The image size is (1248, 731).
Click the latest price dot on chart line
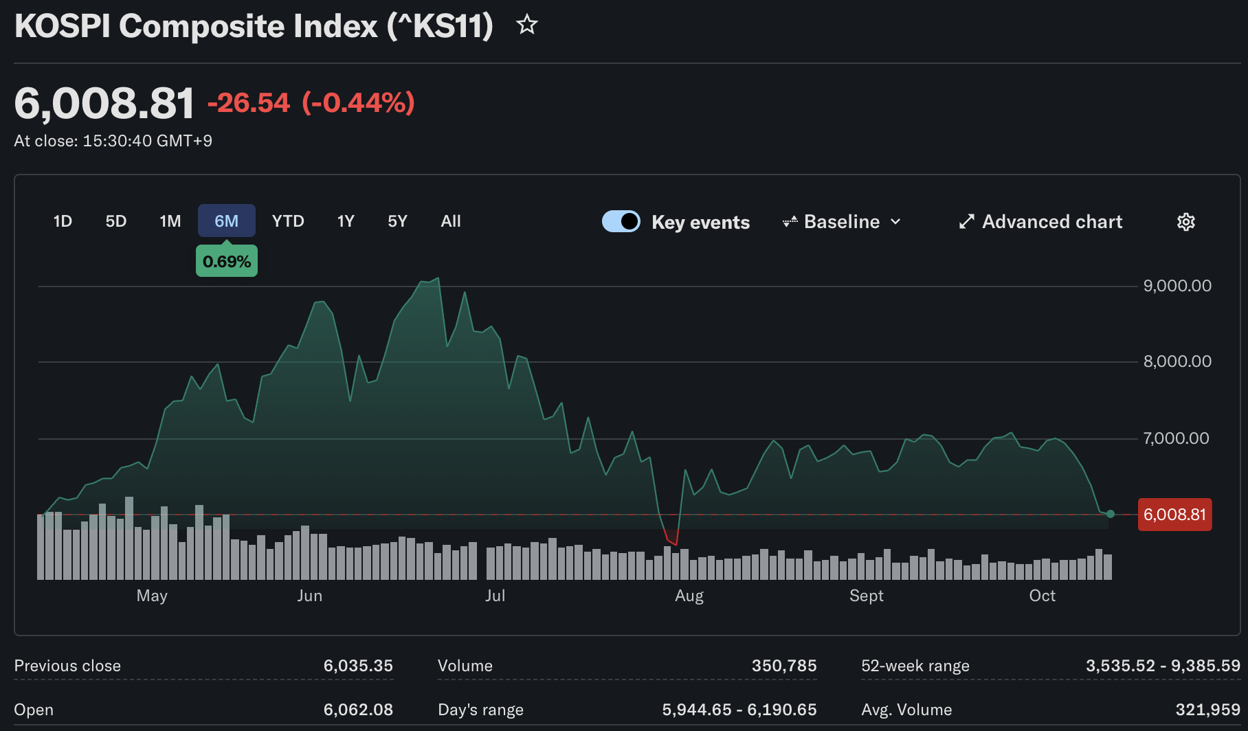[1111, 514]
